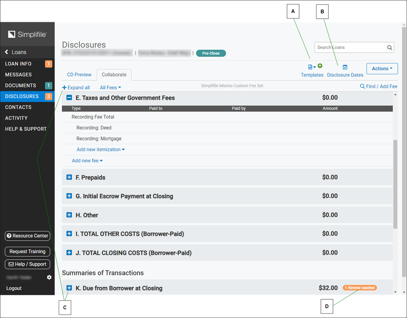Click the Paid by column header

click(239, 109)
